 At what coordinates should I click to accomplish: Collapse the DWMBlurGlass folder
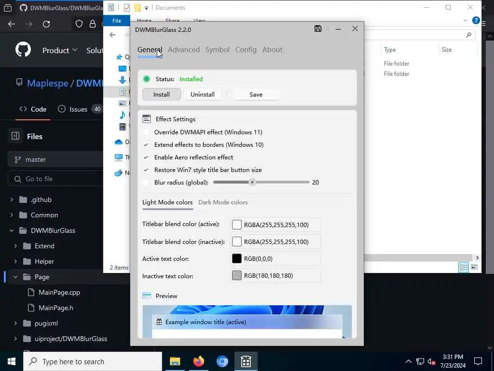12,230
